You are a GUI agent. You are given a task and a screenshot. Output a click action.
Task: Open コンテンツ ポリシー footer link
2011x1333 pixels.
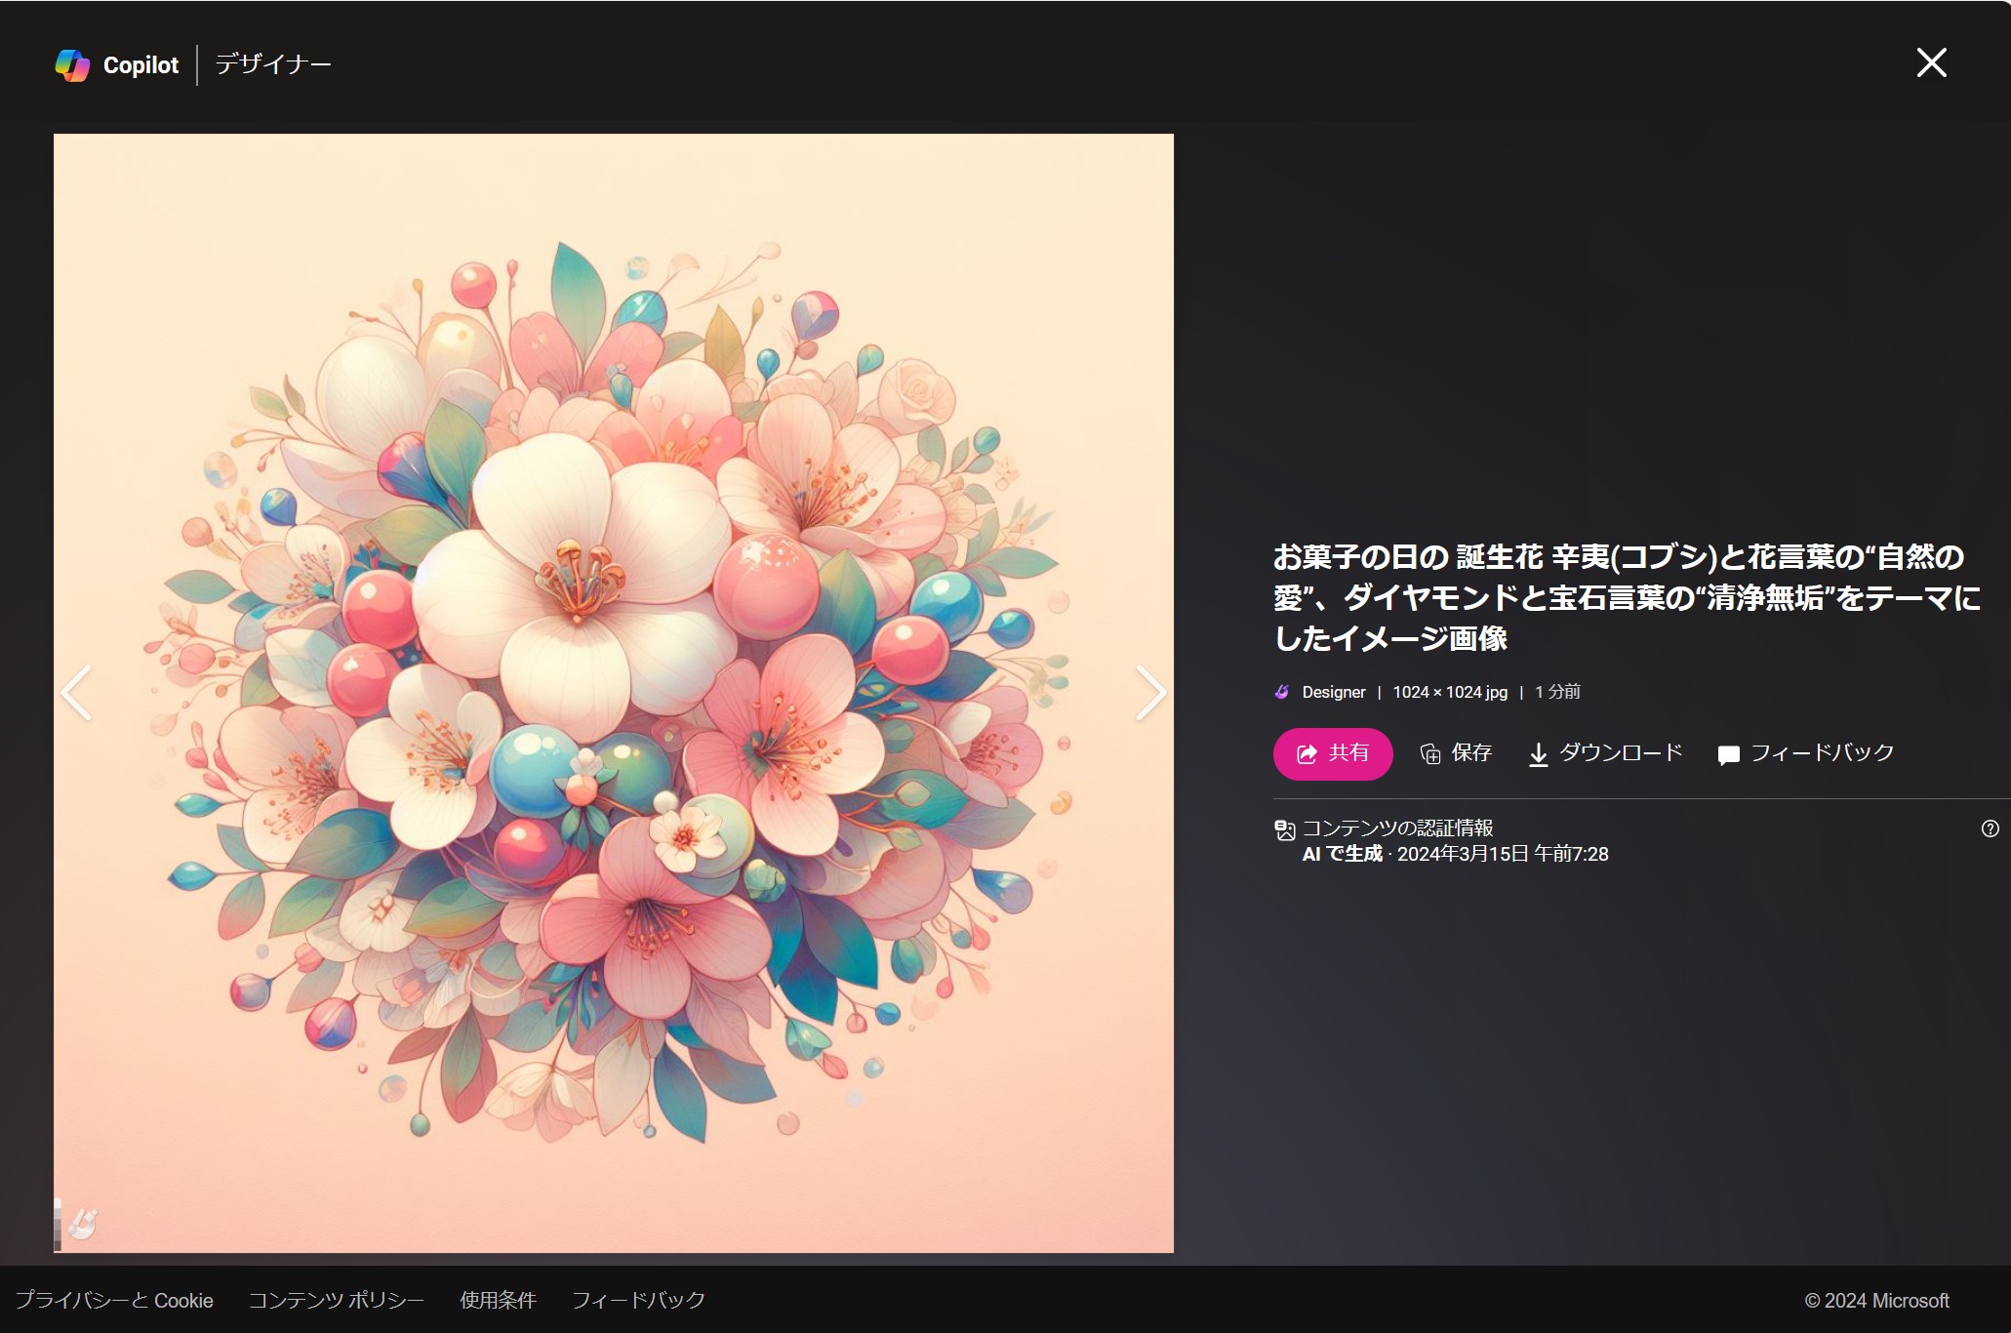(336, 1300)
